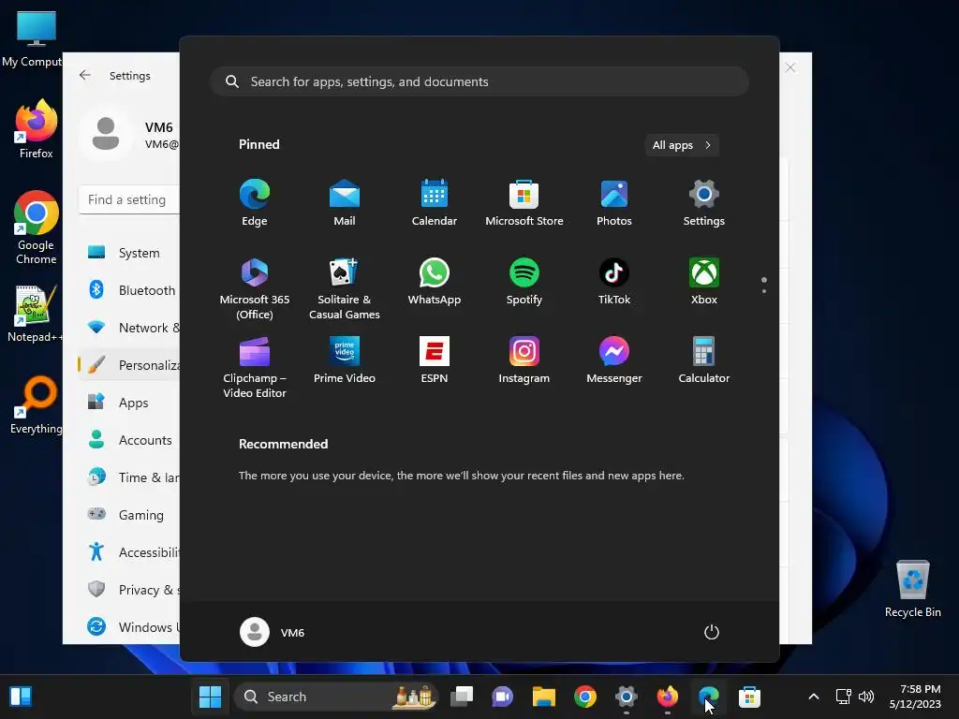Open the ESPN app
The width and height of the screenshot is (959, 719).
pos(435,360)
